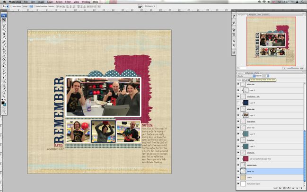This screenshot has width=307, height=192.
Task: Hide the Layer 14 layer
Action: tap(238, 171)
